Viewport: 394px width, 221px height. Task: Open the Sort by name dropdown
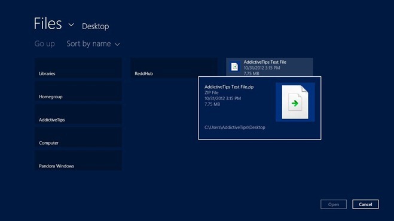click(93, 44)
